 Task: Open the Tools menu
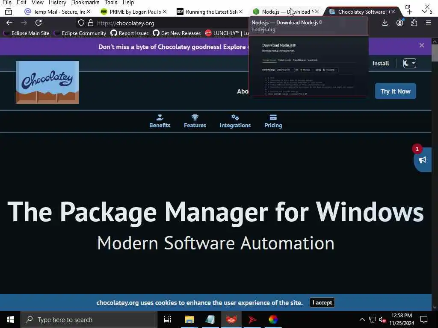point(111,3)
